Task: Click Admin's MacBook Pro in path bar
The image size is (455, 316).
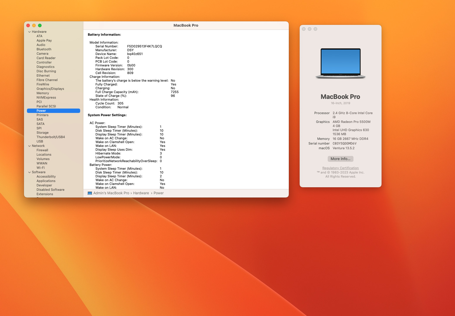Action: coord(111,193)
